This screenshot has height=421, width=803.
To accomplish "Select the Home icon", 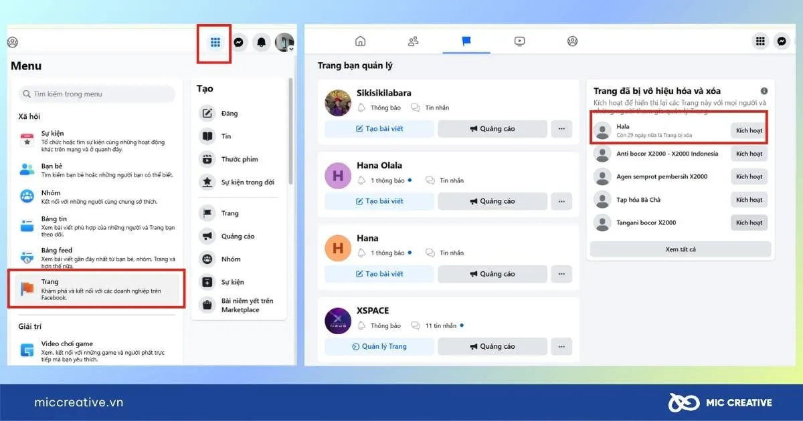I will (x=361, y=41).
